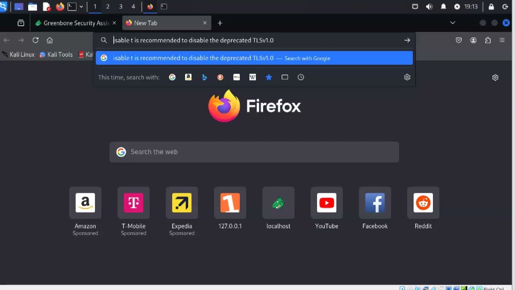Screen dimensions: 515x290
Task: Open the 127.0.0.1 shortcut tile
Action: [230, 208]
